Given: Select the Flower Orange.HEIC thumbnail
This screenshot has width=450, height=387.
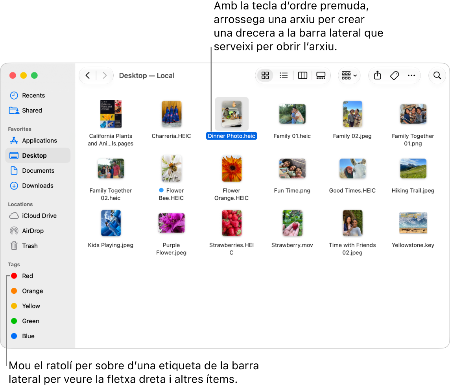Looking at the screenshot, I should pyautogui.click(x=232, y=168).
